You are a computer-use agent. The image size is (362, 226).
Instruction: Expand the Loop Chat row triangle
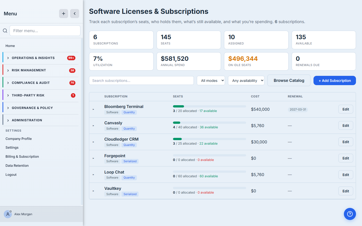93,175
